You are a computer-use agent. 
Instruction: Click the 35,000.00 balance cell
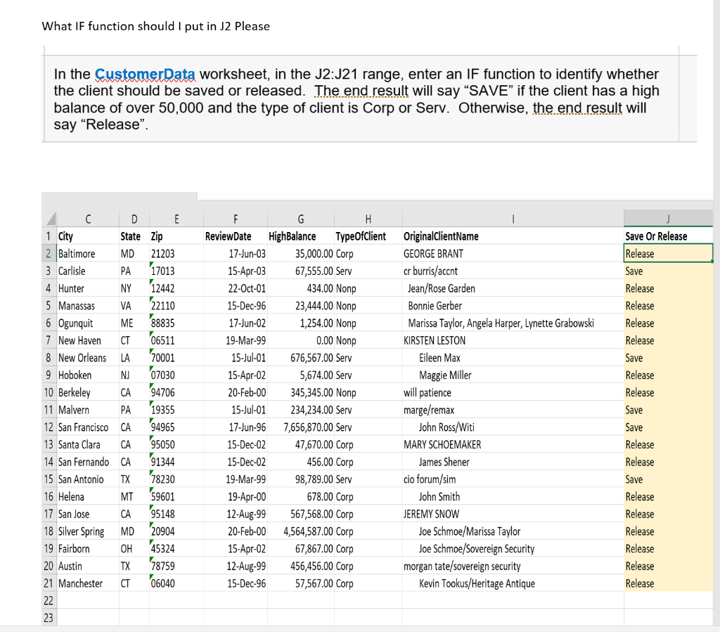click(301, 253)
